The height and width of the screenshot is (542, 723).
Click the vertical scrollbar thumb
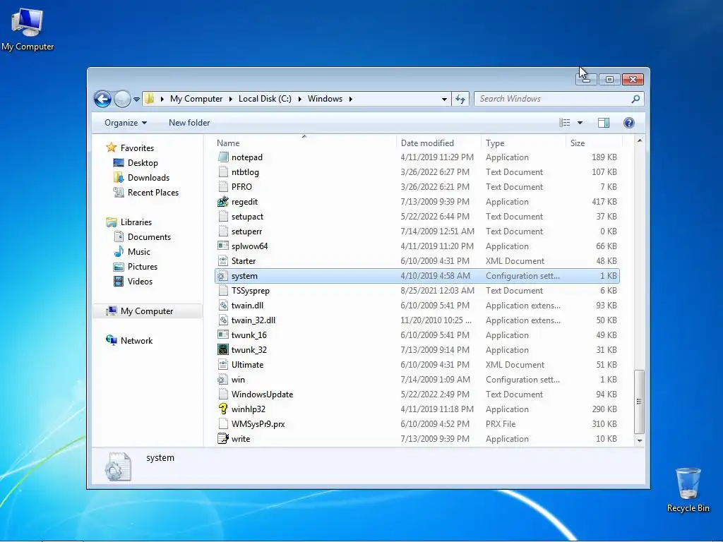[639, 402]
